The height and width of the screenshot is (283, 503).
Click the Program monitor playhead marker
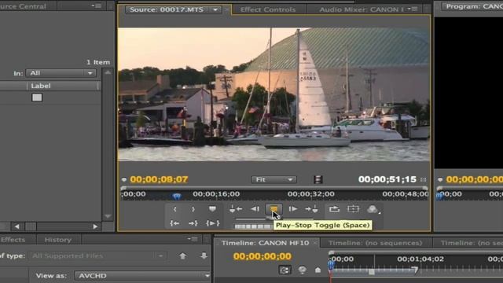(x=439, y=196)
